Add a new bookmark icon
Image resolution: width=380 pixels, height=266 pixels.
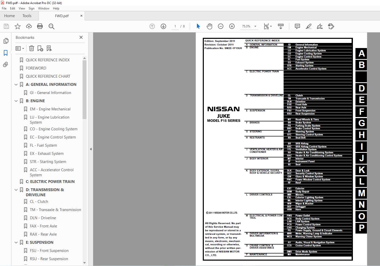[40, 48]
